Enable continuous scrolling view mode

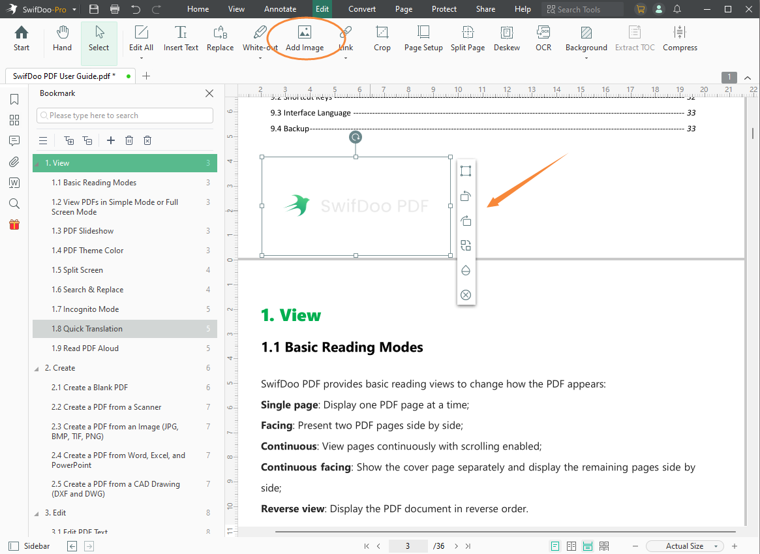coord(587,546)
